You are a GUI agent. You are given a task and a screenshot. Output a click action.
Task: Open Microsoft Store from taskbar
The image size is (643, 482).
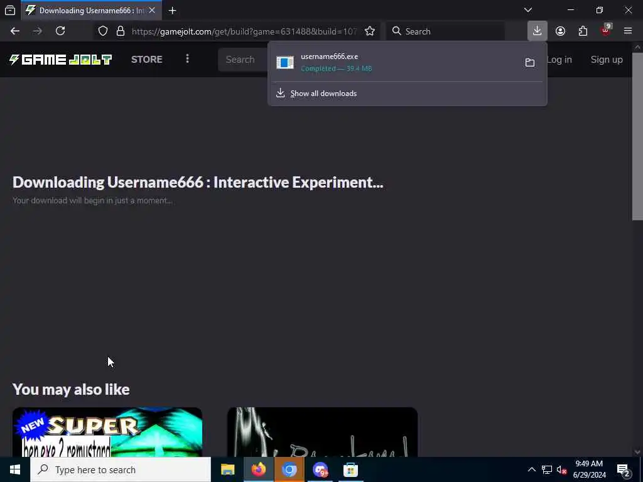(x=350, y=469)
